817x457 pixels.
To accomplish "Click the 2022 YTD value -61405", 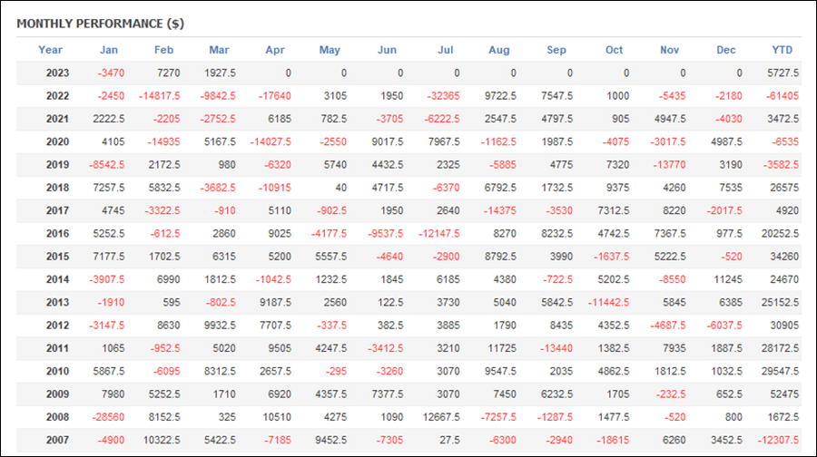I will click(783, 96).
